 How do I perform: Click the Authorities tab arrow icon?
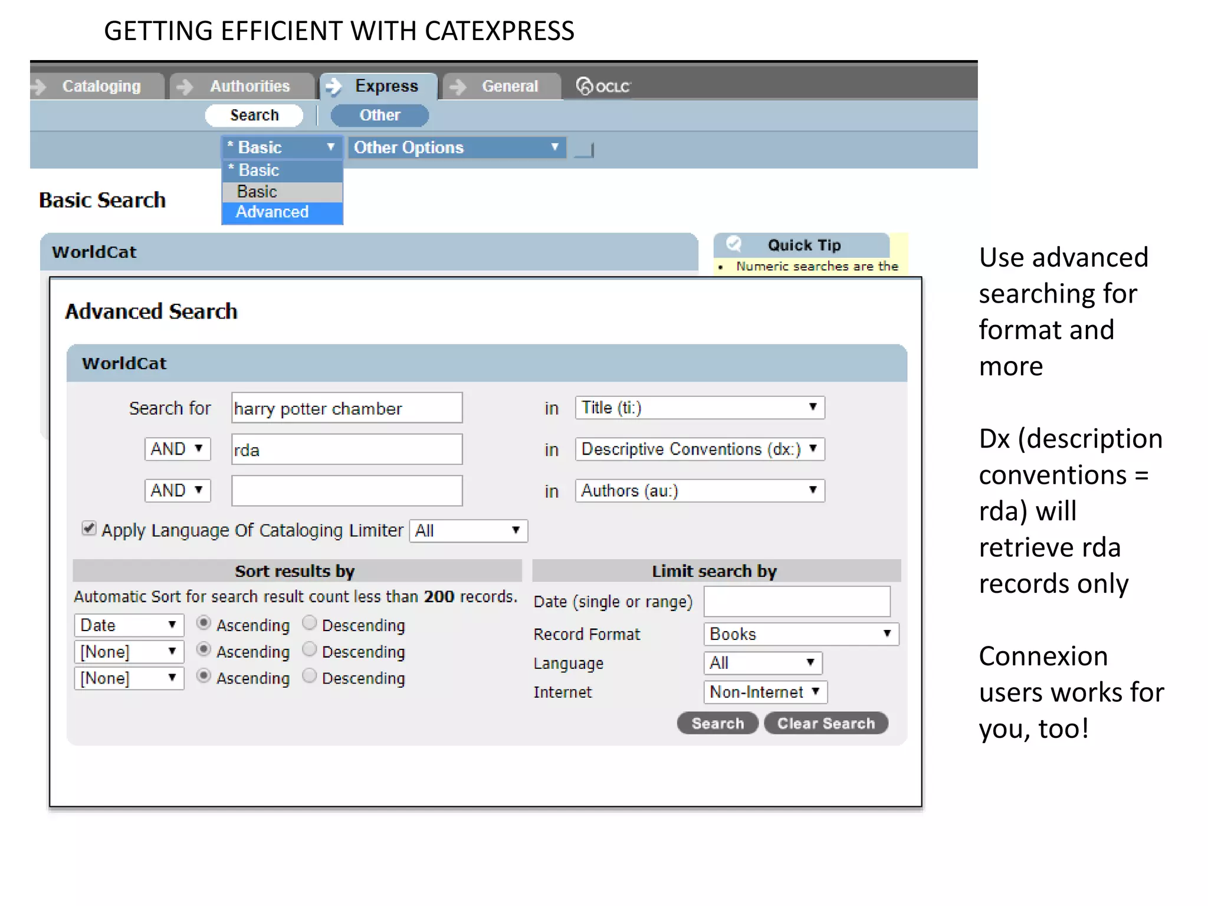point(185,87)
